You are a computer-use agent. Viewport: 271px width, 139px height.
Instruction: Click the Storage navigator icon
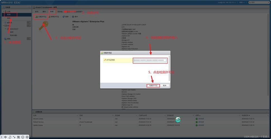pyautogui.click(x=5, y=26)
